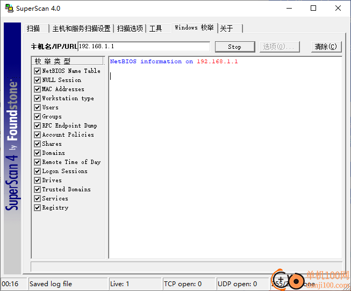
Task: Click the SuperScan app icon in title bar
Action: coord(9,8)
